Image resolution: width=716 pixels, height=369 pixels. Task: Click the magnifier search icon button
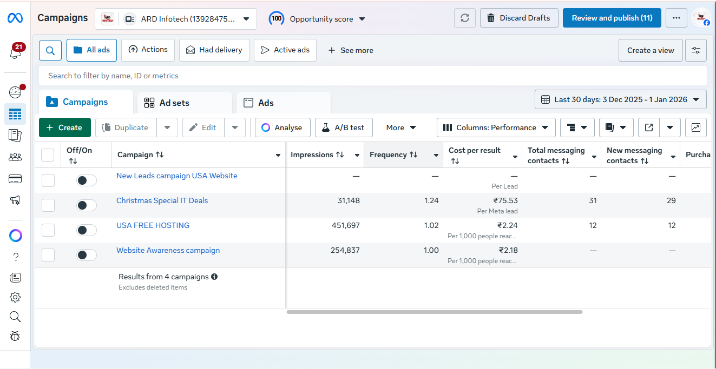(x=50, y=50)
